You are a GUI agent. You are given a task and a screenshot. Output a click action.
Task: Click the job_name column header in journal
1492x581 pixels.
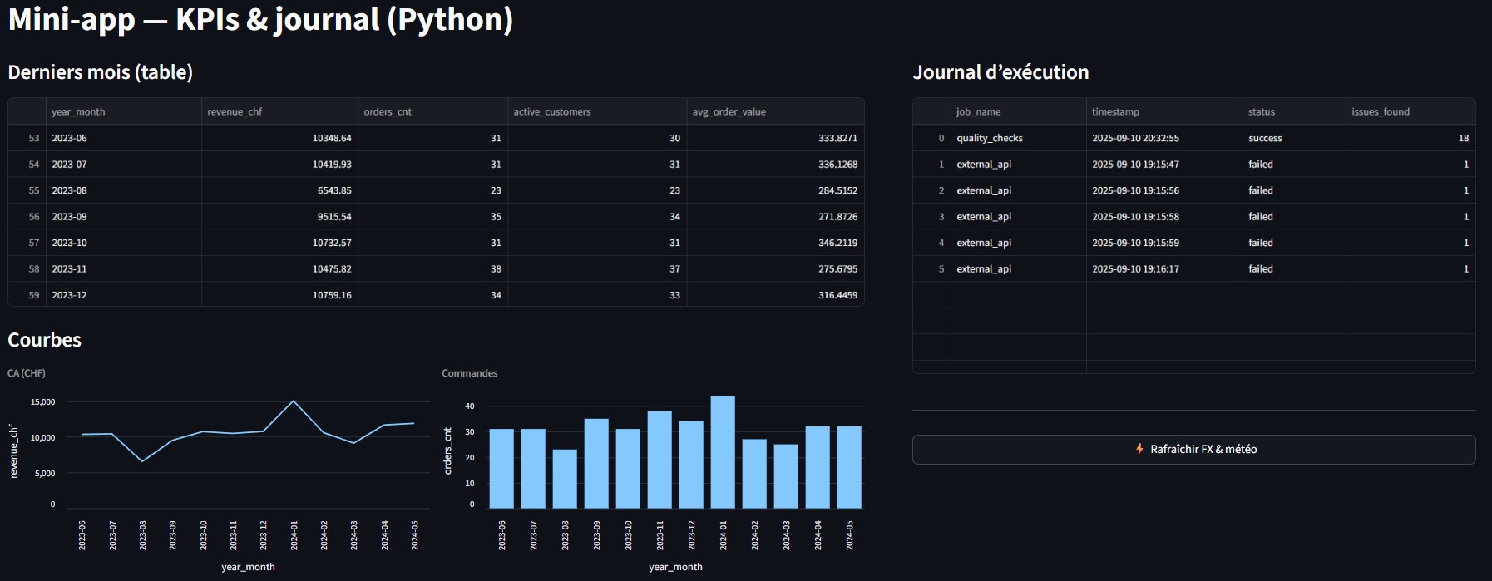978,112
